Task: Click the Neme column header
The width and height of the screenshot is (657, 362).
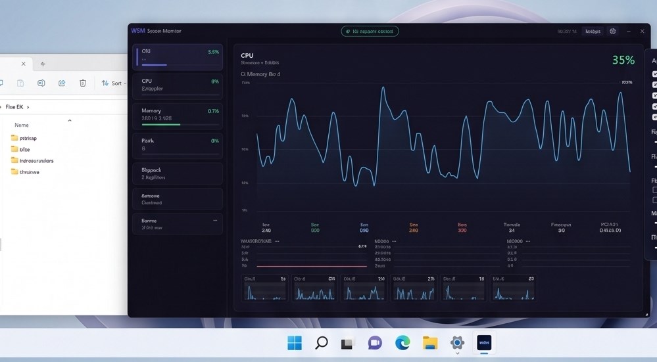Action: (22, 125)
